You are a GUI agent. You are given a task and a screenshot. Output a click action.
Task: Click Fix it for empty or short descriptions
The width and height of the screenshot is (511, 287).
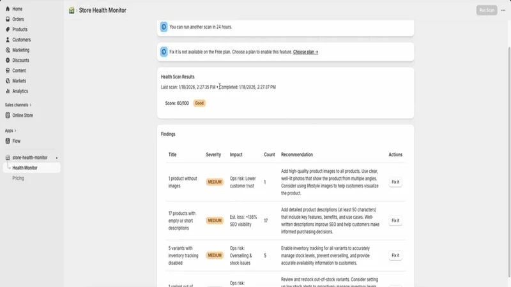tap(395, 220)
